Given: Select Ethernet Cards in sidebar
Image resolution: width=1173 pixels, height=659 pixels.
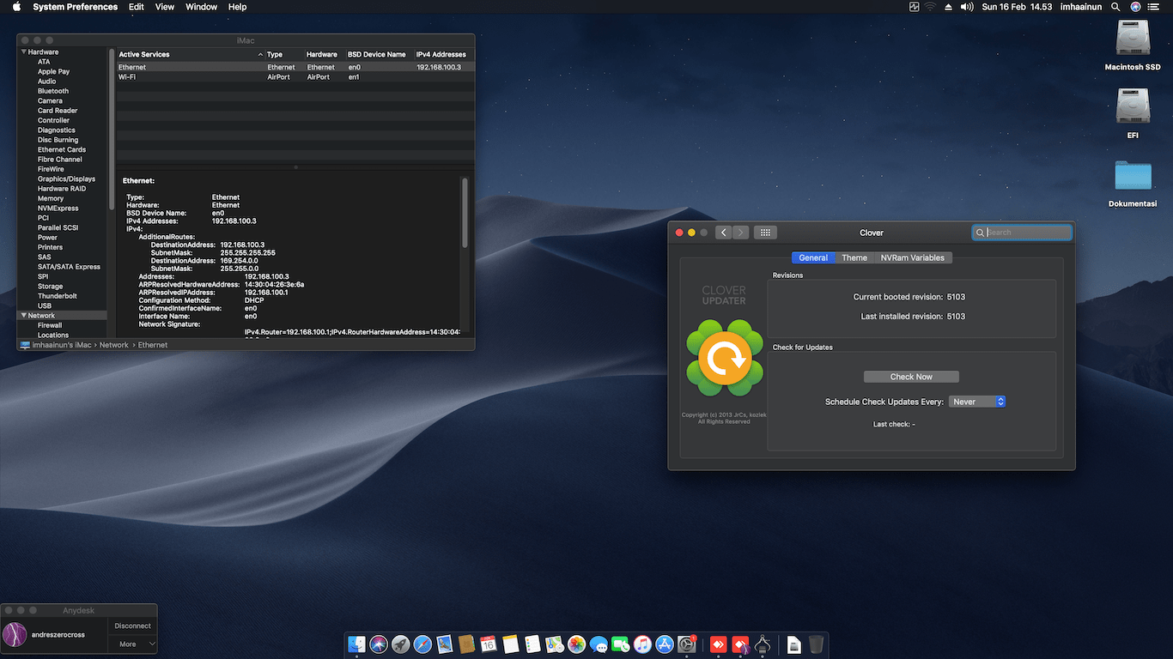Looking at the screenshot, I should tap(62, 149).
